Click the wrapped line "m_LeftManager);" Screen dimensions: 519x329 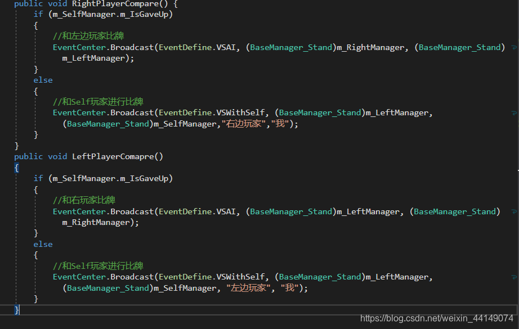[x=98, y=58]
